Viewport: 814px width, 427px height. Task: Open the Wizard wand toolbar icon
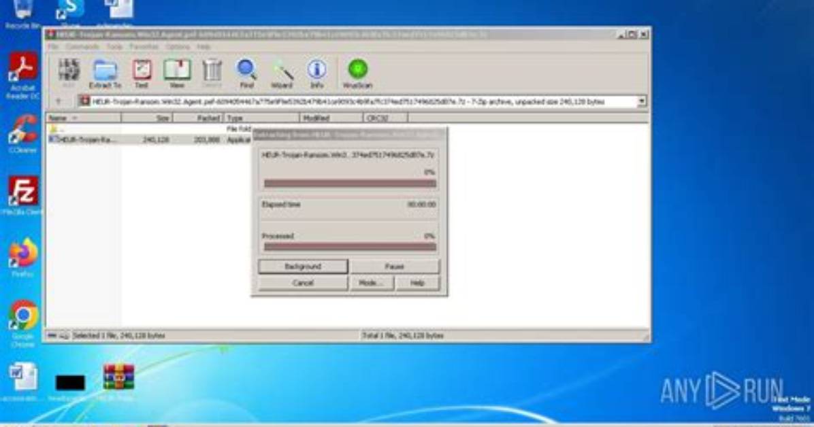(x=282, y=73)
